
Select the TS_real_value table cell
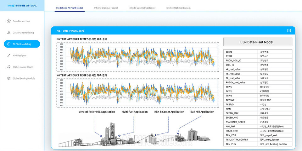[x=241, y=74]
